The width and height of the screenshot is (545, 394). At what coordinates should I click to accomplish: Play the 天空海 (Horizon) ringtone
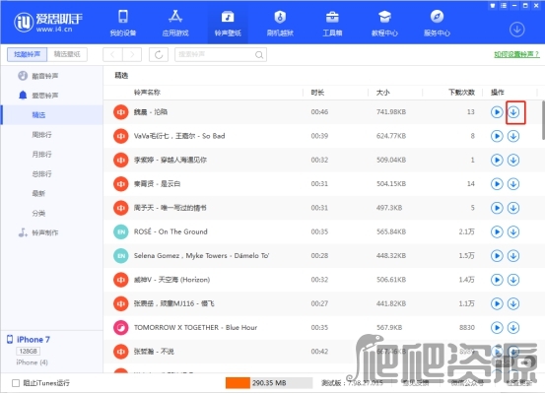click(497, 280)
